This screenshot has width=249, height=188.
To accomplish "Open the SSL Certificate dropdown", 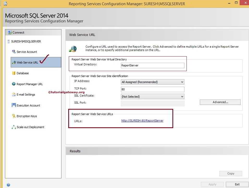I will pyautogui.click(x=152, y=96).
